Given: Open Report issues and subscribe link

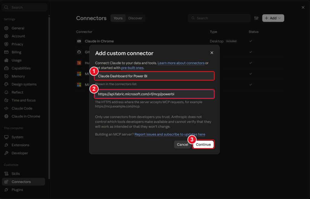Looking at the screenshot, I should tap(170, 134).
